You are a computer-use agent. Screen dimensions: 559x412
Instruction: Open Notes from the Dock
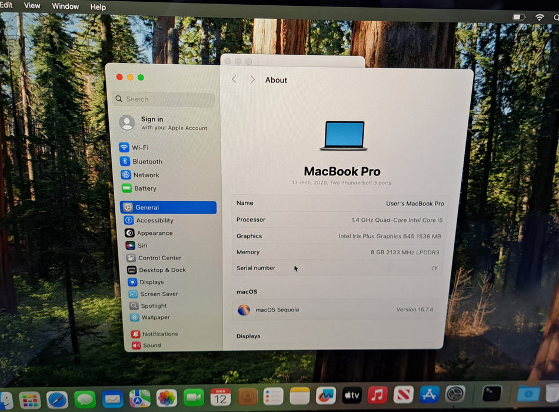[x=300, y=396]
